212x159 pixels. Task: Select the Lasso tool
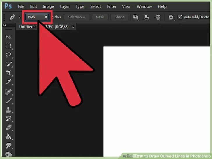(x=8, y=55)
